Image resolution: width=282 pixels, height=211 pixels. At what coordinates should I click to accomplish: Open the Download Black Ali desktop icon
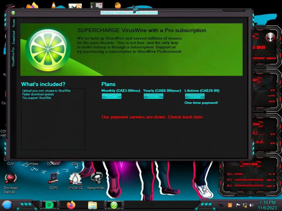coord(10,183)
